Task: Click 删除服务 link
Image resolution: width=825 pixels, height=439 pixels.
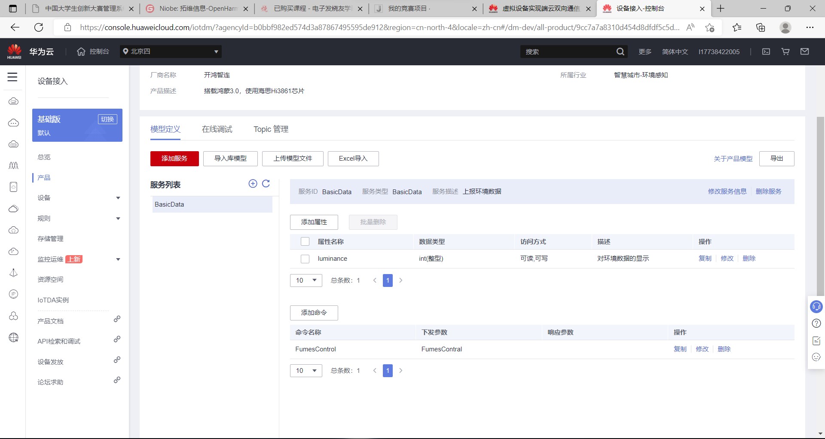Action: (768, 192)
